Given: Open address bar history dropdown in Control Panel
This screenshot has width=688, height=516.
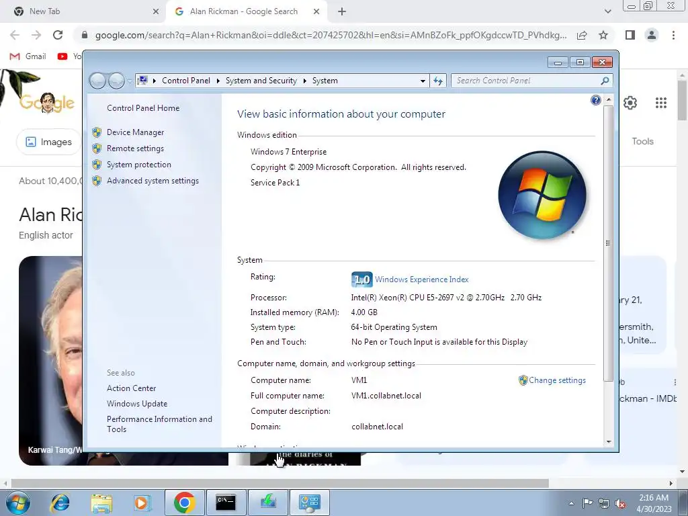Looking at the screenshot, I should coord(423,81).
